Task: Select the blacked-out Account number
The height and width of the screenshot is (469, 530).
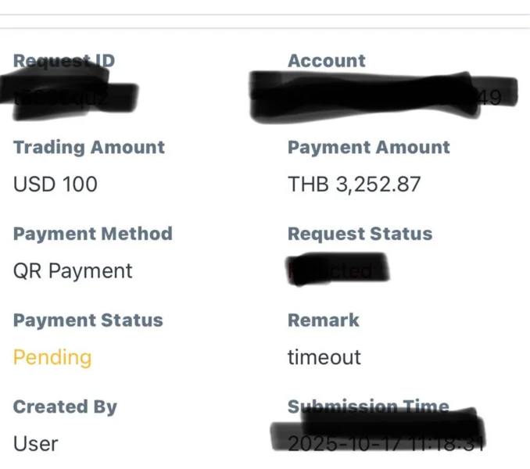Action: point(383,96)
